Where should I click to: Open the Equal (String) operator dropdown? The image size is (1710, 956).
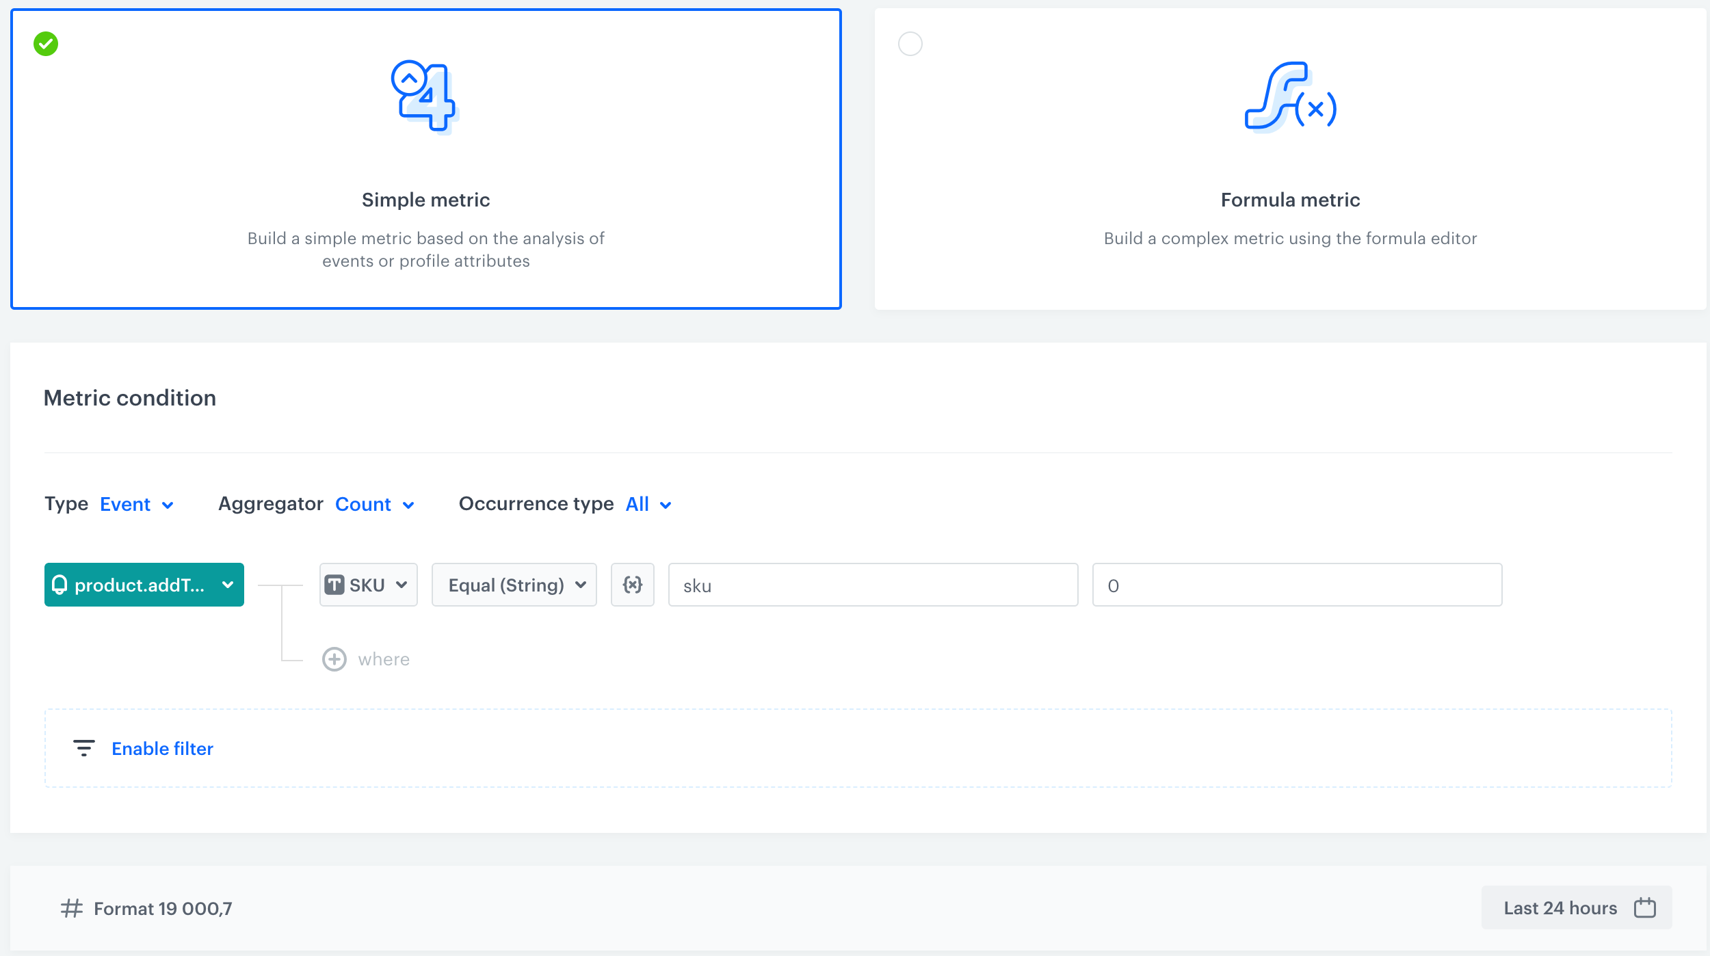(514, 585)
